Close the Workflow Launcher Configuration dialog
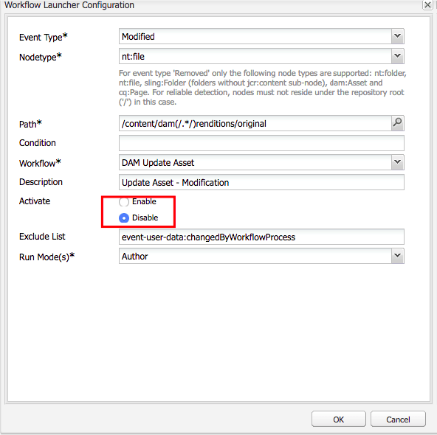 tap(427, 5)
